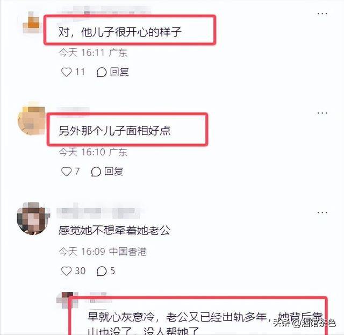Reply to the comment with 11 likes
This screenshot has width=344, height=335.
tap(113, 72)
